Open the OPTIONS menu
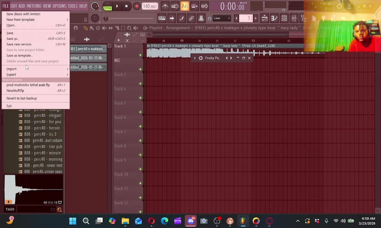Screen dimensions: 381x228 [x=59, y=6]
